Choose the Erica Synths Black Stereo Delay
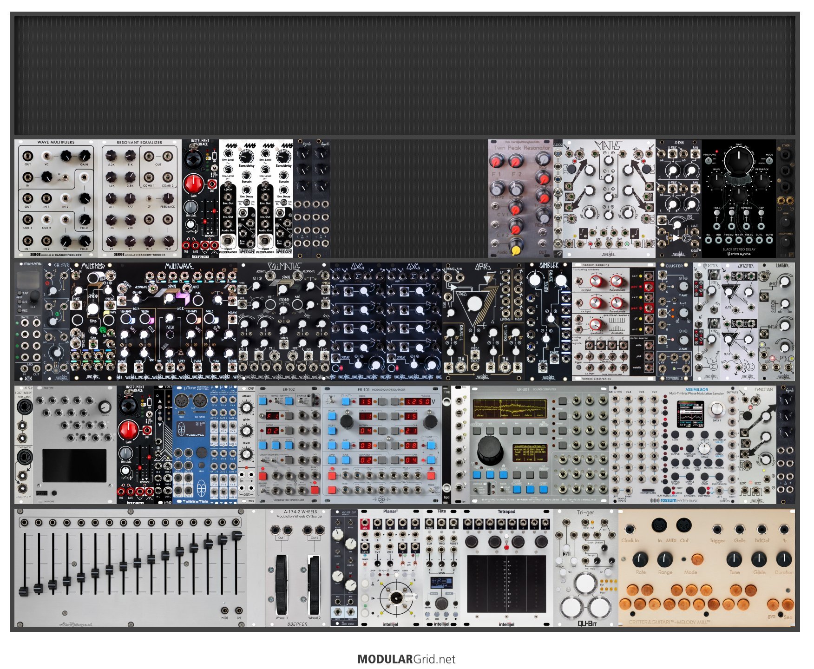The image size is (814, 669). [x=739, y=198]
